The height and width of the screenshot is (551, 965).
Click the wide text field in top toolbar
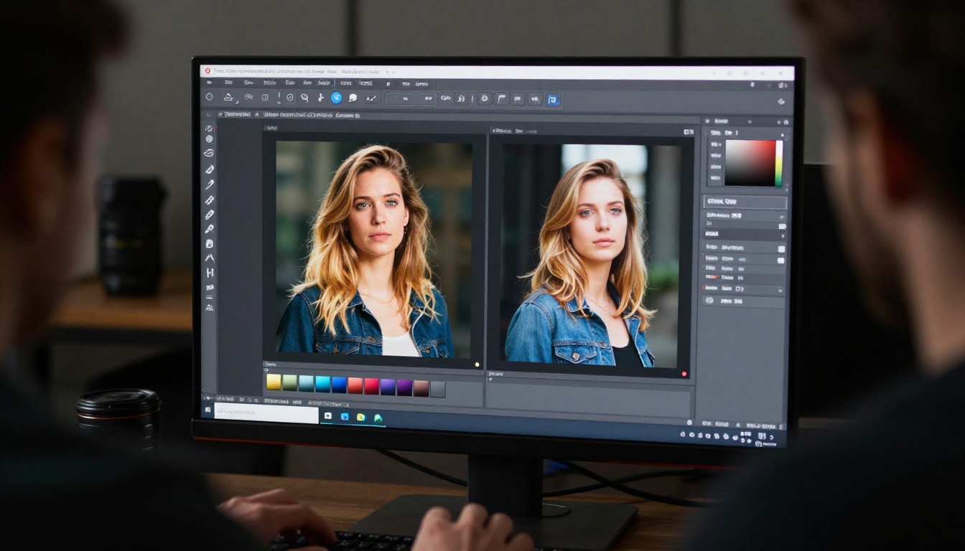(411, 99)
